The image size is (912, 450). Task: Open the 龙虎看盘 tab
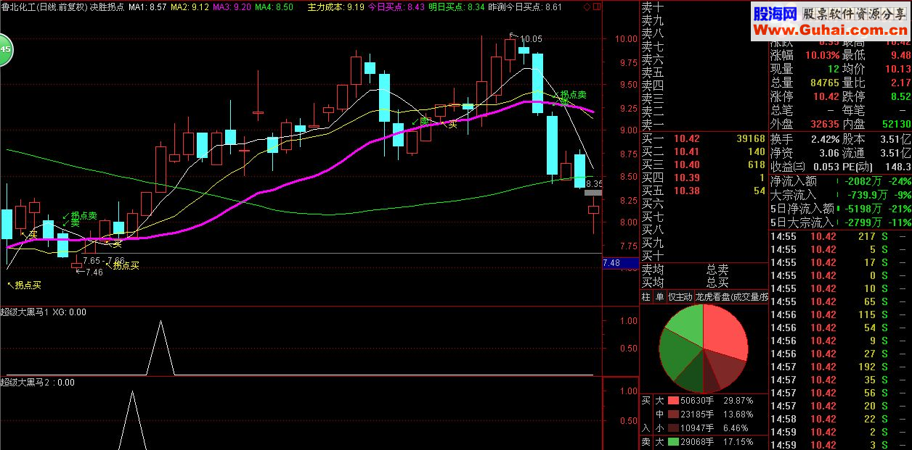(731, 296)
